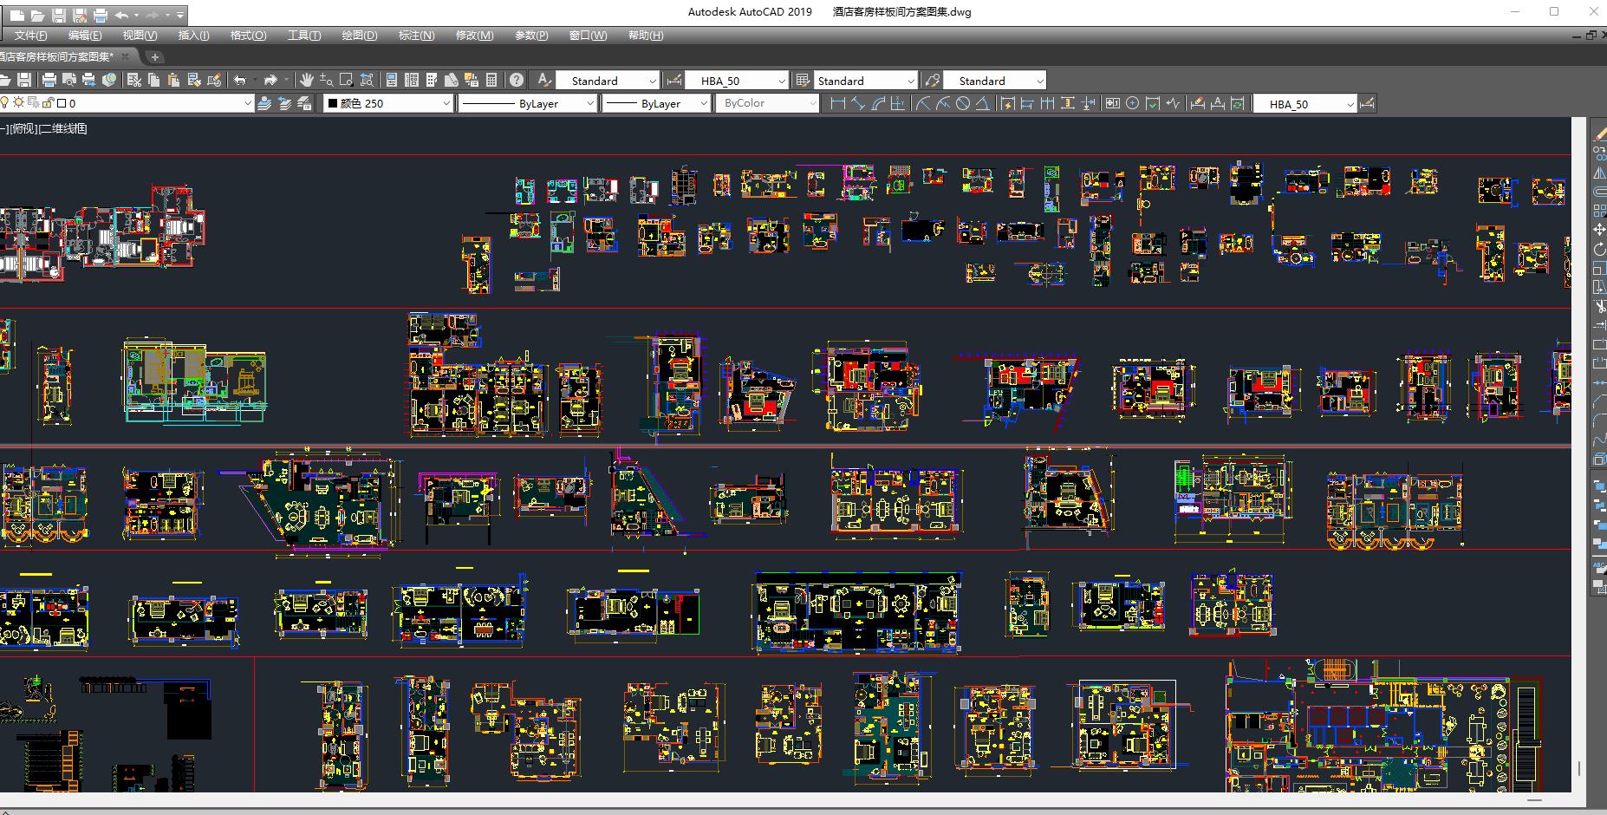Toggle layer 0 lock padlock icon
This screenshot has width=1607, height=815.
point(48,103)
